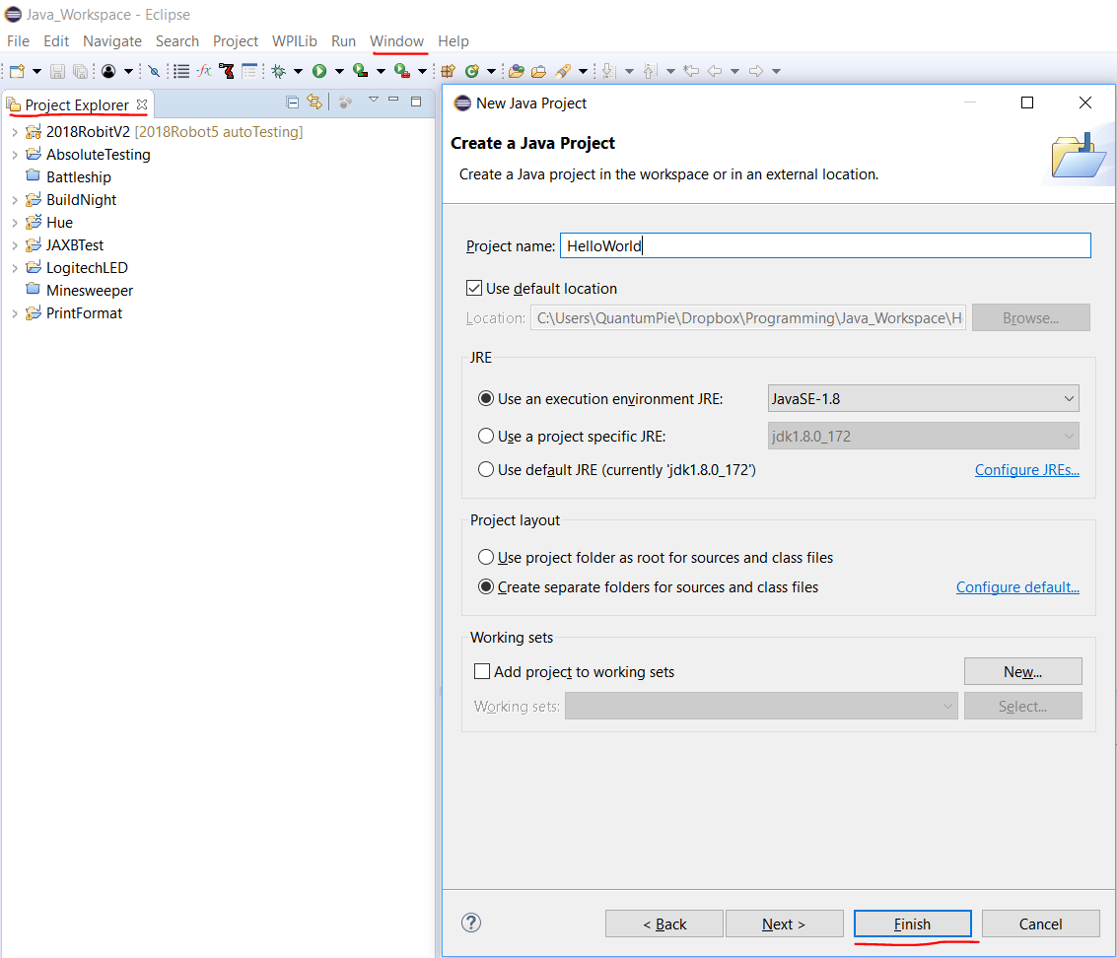Click the red robot arm WPILib icon
The image size is (1117, 958).
point(227,71)
